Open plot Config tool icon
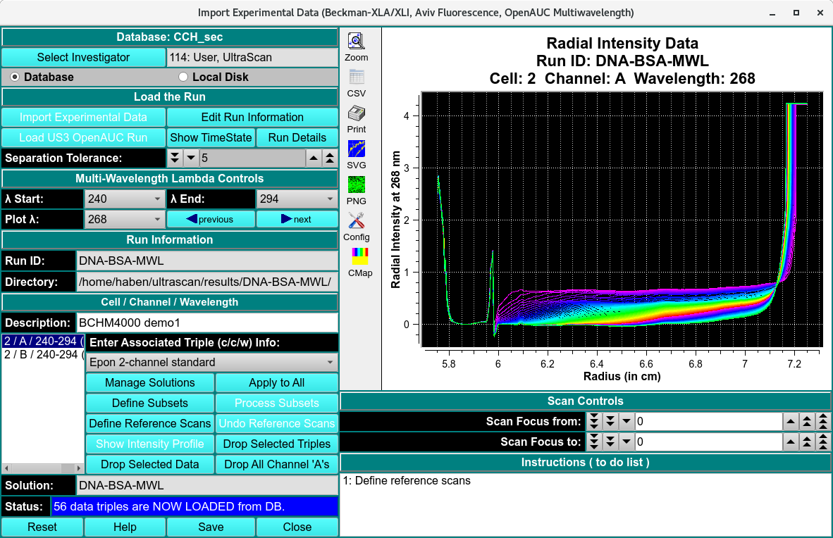The width and height of the screenshot is (833, 538). point(357,221)
